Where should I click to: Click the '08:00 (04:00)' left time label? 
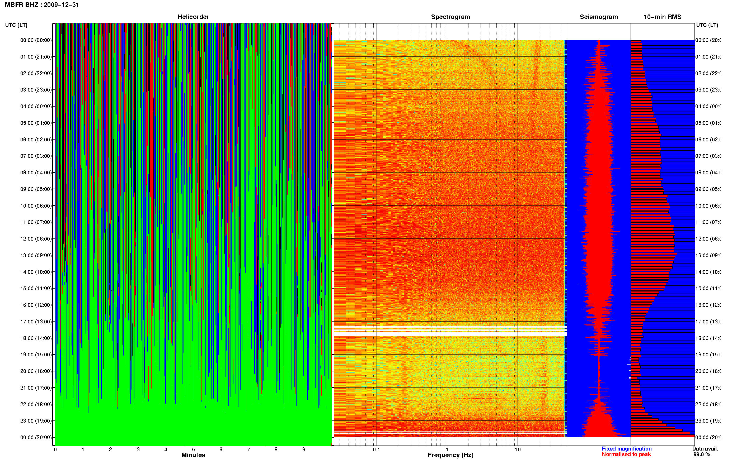[x=36, y=173]
